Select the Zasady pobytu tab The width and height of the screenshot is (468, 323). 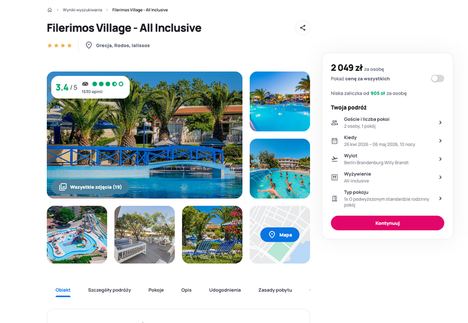(x=275, y=290)
